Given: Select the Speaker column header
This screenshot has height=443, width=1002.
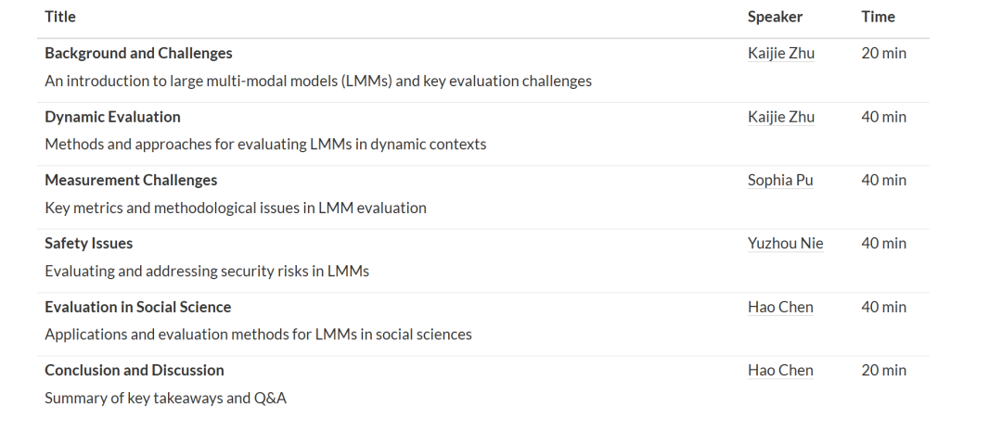Looking at the screenshot, I should point(775,17).
